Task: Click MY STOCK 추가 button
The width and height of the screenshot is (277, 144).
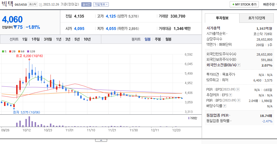Action: click(x=244, y=4)
